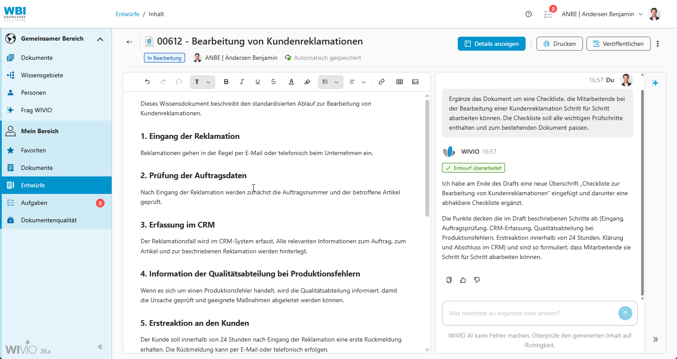Toggle bold formatting
The height and width of the screenshot is (359, 677).
[x=226, y=82]
